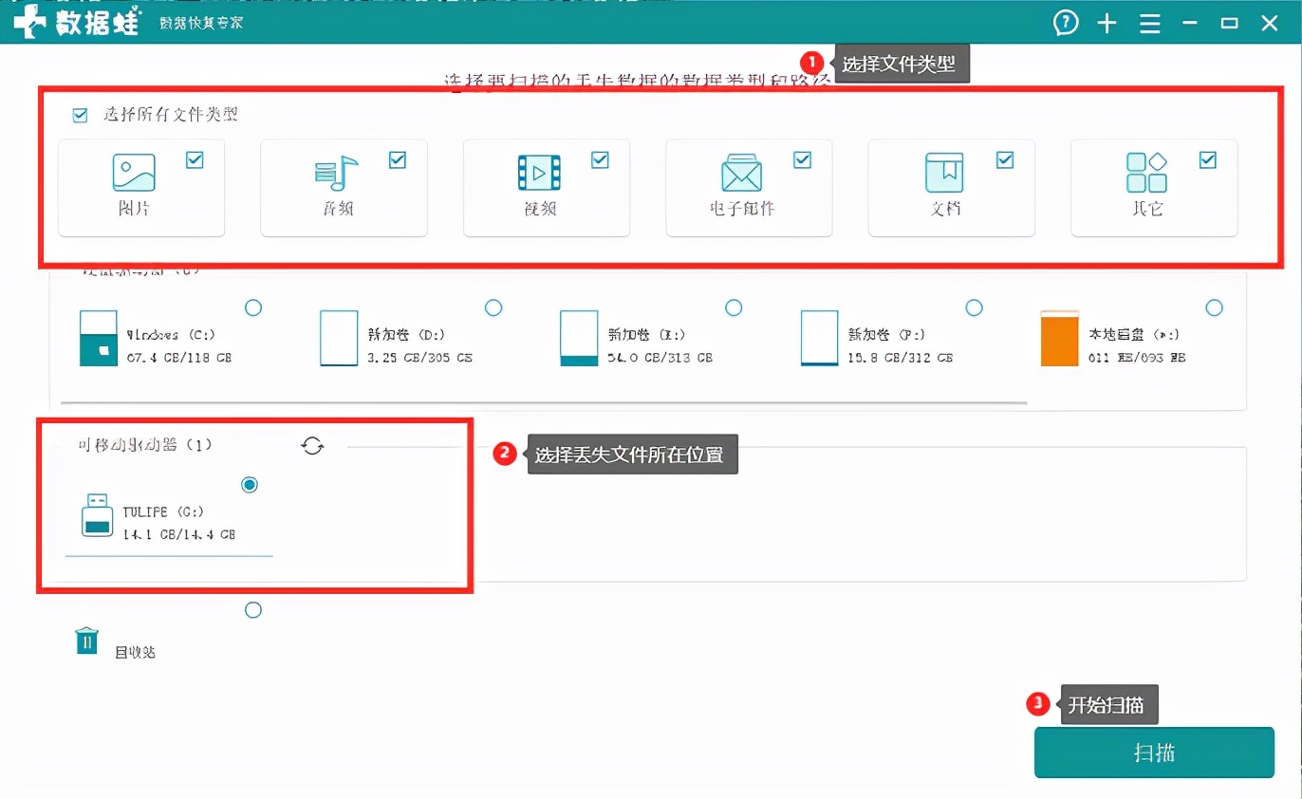1302x799 pixels.
Task: Select the 图片 (pictures) file type icon
Action: click(x=132, y=174)
